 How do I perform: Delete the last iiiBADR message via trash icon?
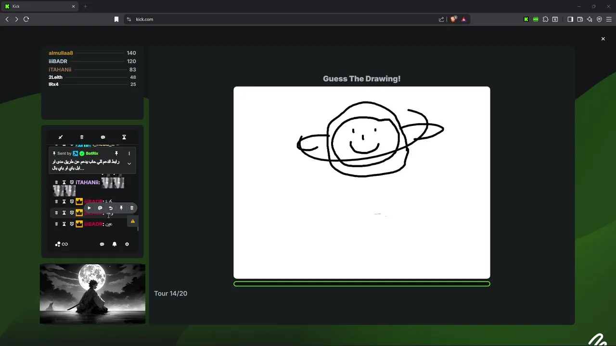(x=56, y=224)
